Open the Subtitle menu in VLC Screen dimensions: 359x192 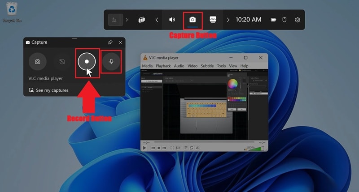[207, 66]
